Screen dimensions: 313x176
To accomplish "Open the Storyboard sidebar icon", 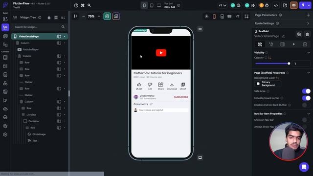I will pyautogui.click(x=5, y=44).
